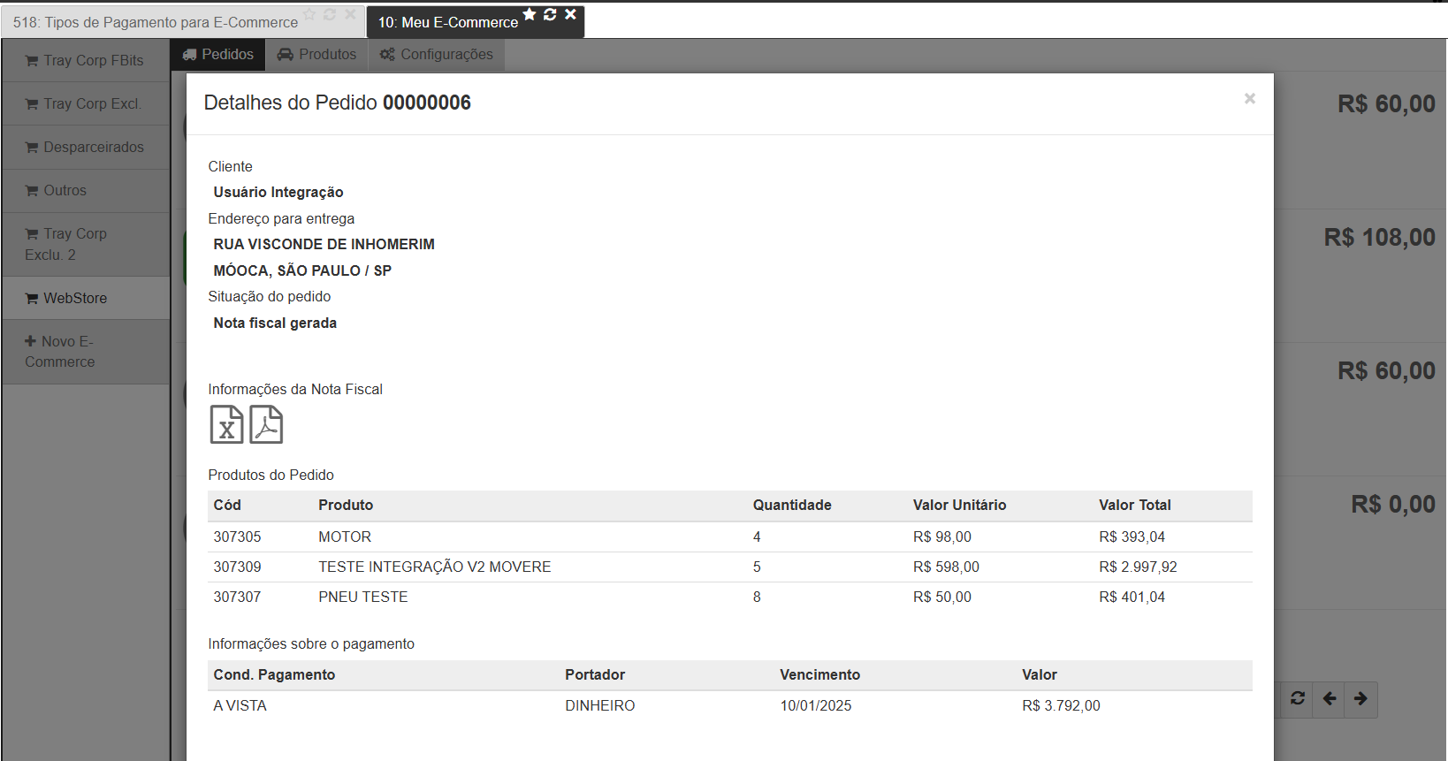Close the Meu E-Commerce tab
This screenshot has width=1448, height=761.
point(570,14)
